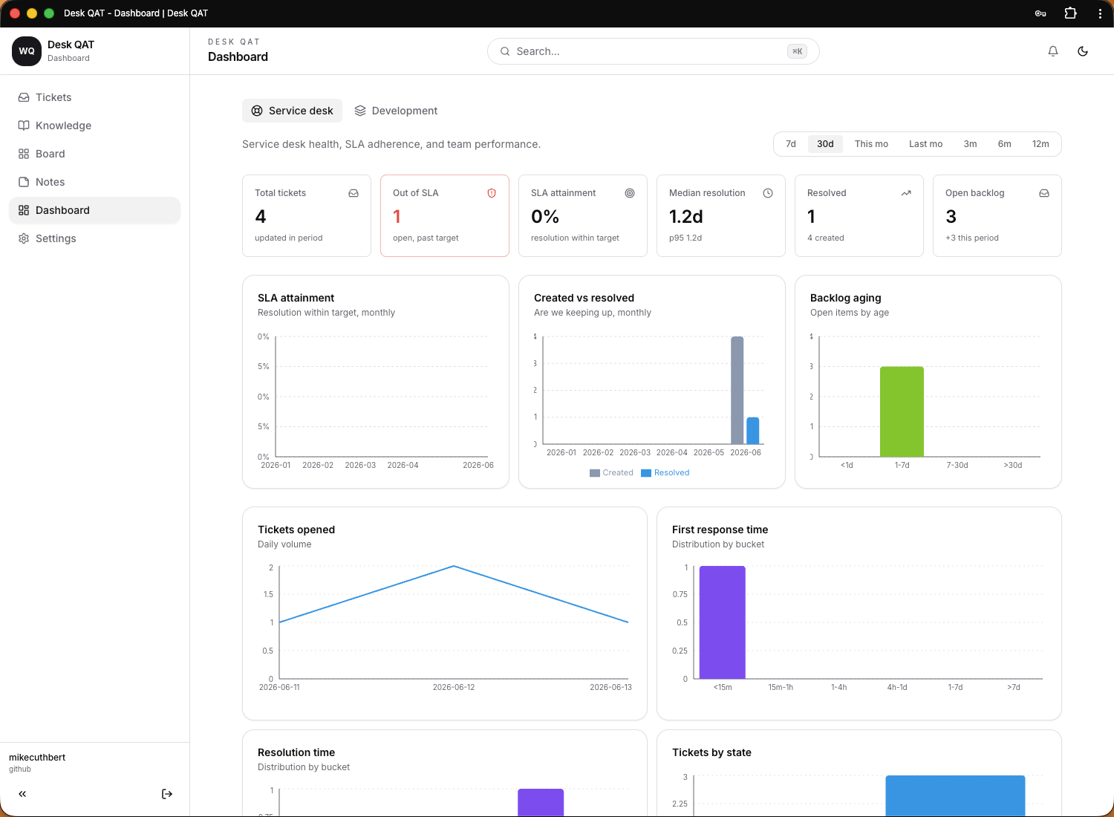
Task: Toggle dark mode moon icon
Action: pos(1083,51)
